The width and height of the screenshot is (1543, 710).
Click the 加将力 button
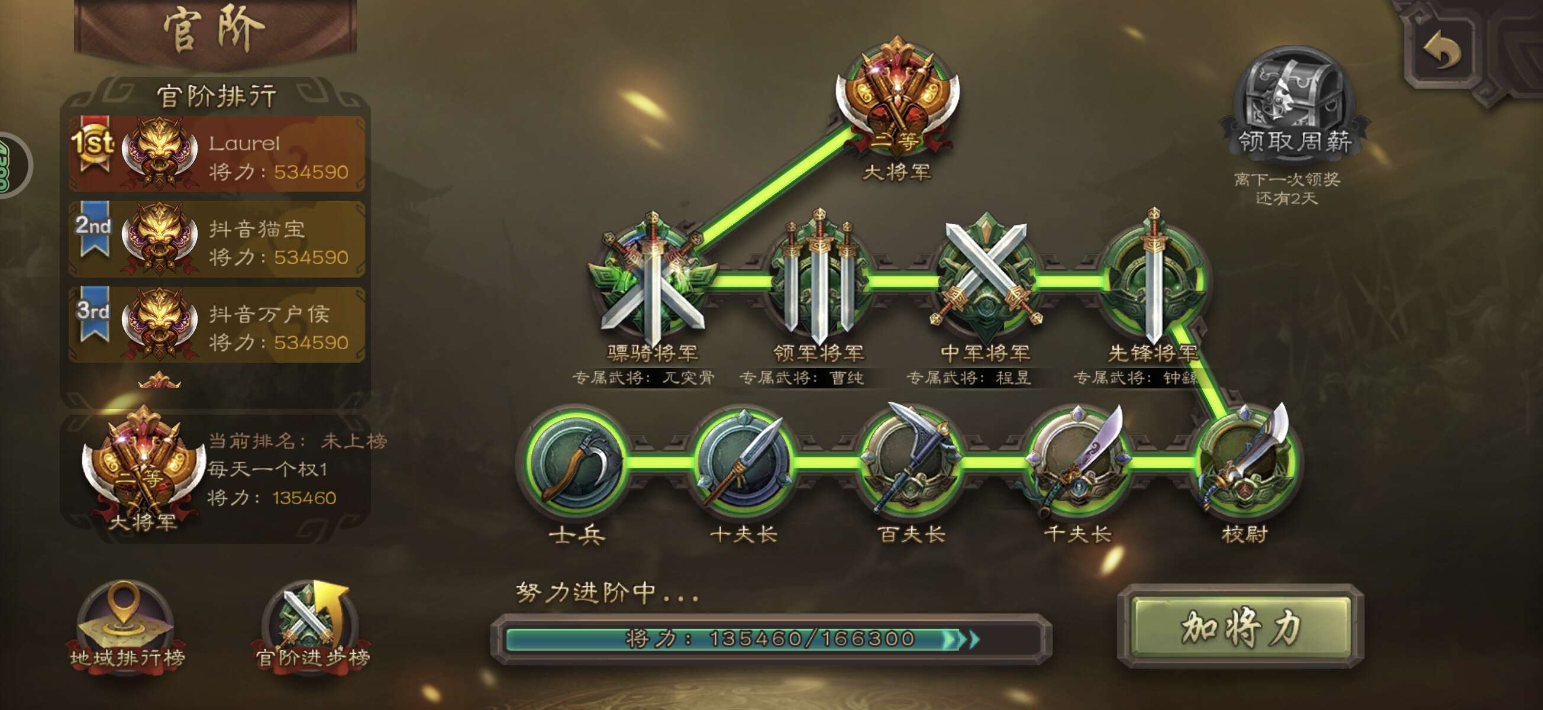pos(1241,627)
